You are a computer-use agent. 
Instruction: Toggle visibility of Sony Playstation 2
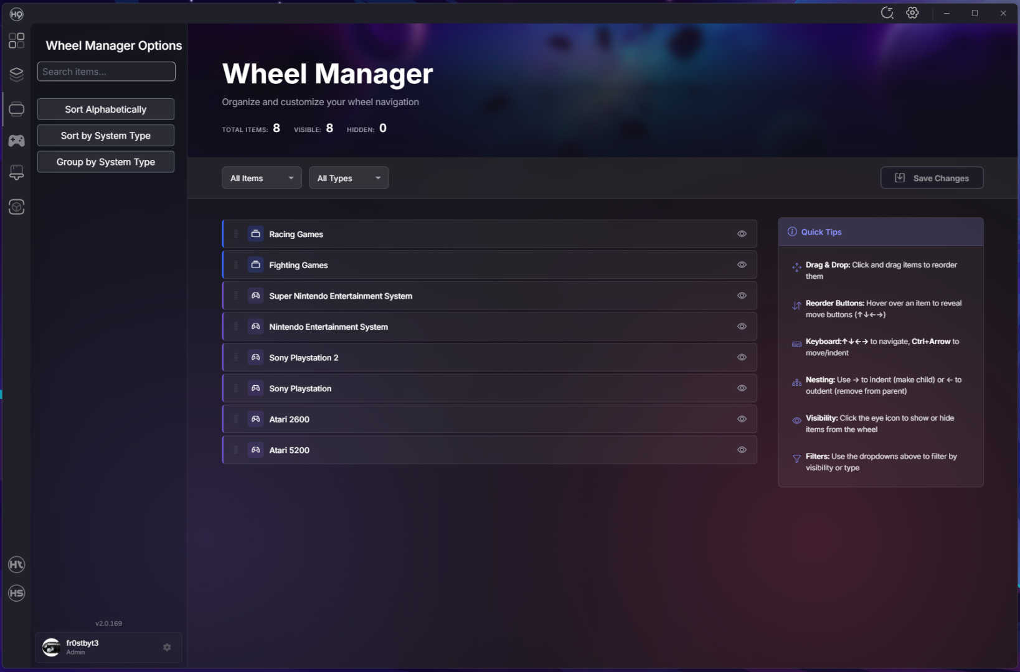(742, 357)
